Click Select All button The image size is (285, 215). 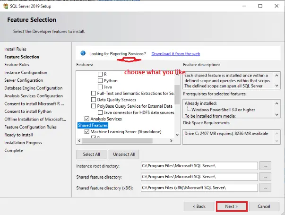pos(91,155)
